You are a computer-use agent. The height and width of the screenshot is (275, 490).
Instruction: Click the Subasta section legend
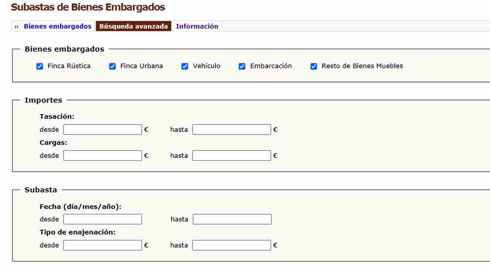coord(41,190)
